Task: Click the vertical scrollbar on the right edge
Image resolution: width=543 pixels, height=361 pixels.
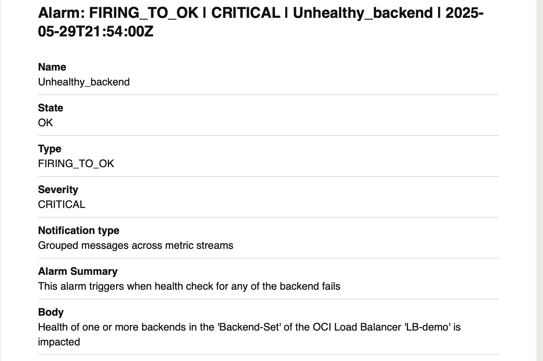Action: (x=539, y=180)
